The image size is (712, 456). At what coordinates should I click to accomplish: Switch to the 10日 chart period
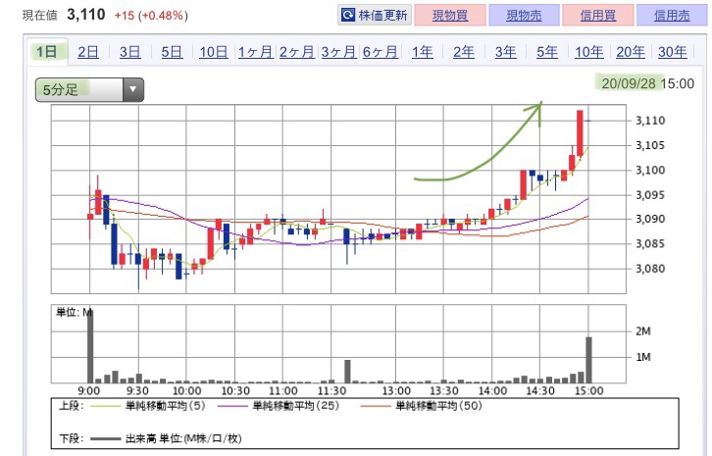click(x=214, y=52)
